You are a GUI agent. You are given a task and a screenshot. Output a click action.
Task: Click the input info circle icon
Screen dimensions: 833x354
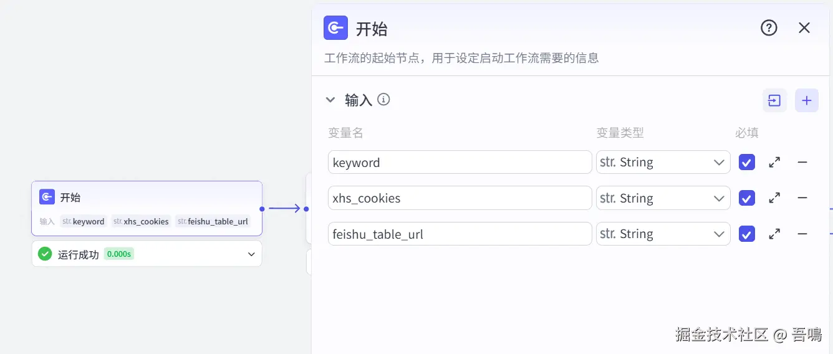pyautogui.click(x=384, y=100)
